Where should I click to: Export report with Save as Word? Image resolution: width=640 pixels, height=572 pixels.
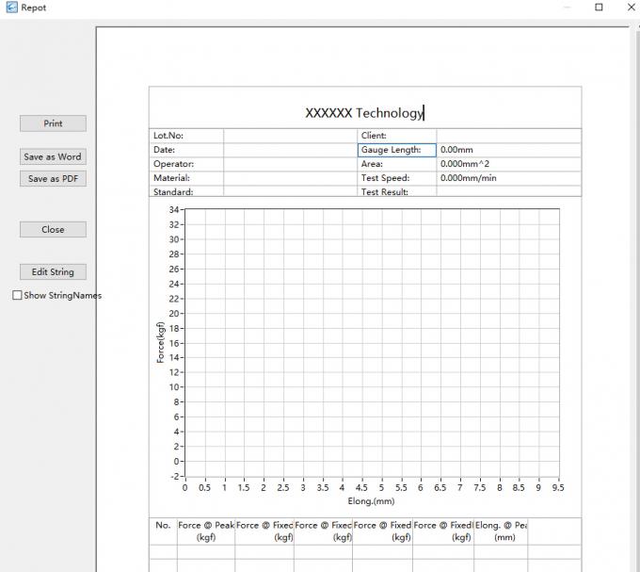click(x=53, y=156)
